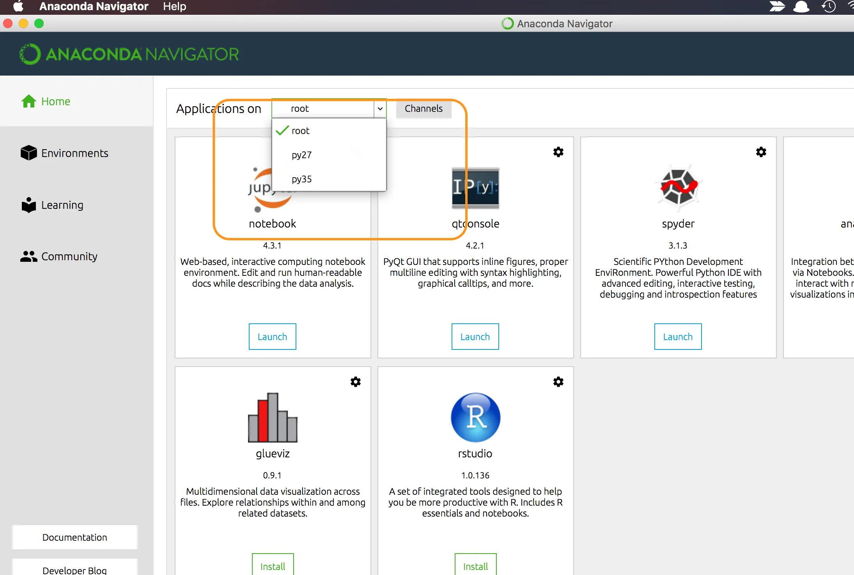This screenshot has width=854, height=575.
Task: Open the rstudio card's gear settings icon
Action: (558, 382)
